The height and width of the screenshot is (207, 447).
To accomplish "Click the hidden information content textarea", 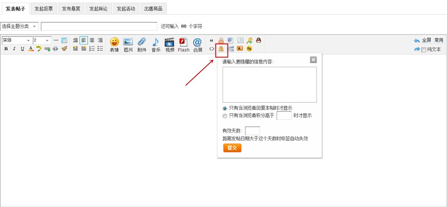I will point(270,85).
